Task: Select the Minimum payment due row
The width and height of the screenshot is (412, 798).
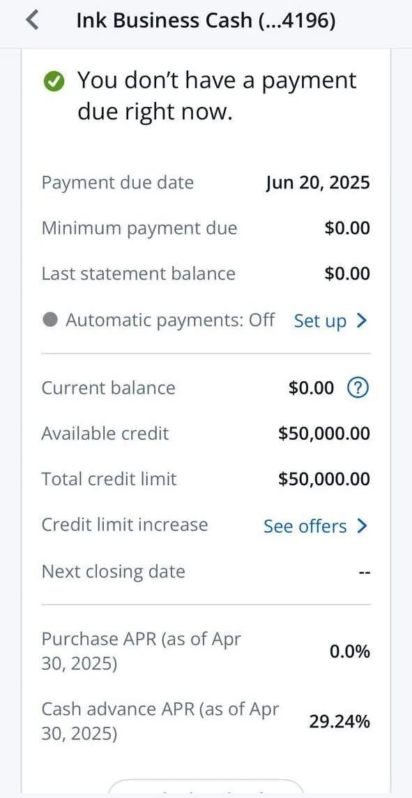Action: pos(206,228)
